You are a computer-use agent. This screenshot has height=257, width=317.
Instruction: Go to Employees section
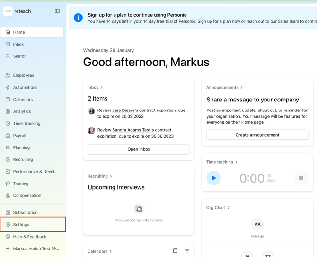tap(32, 75)
